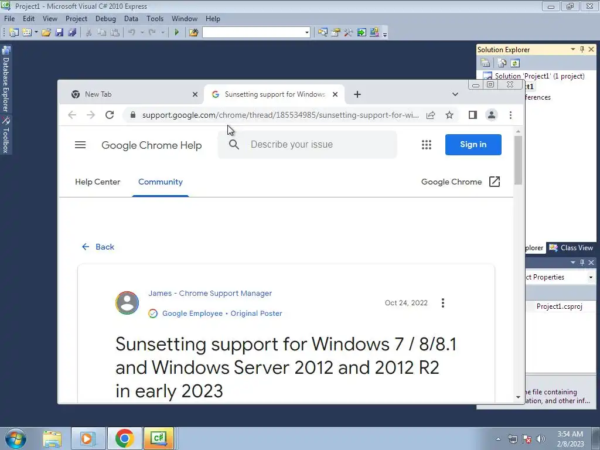Open the Redo history dropdown arrow
The height and width of the screenshot is (450, 600).
163,33
